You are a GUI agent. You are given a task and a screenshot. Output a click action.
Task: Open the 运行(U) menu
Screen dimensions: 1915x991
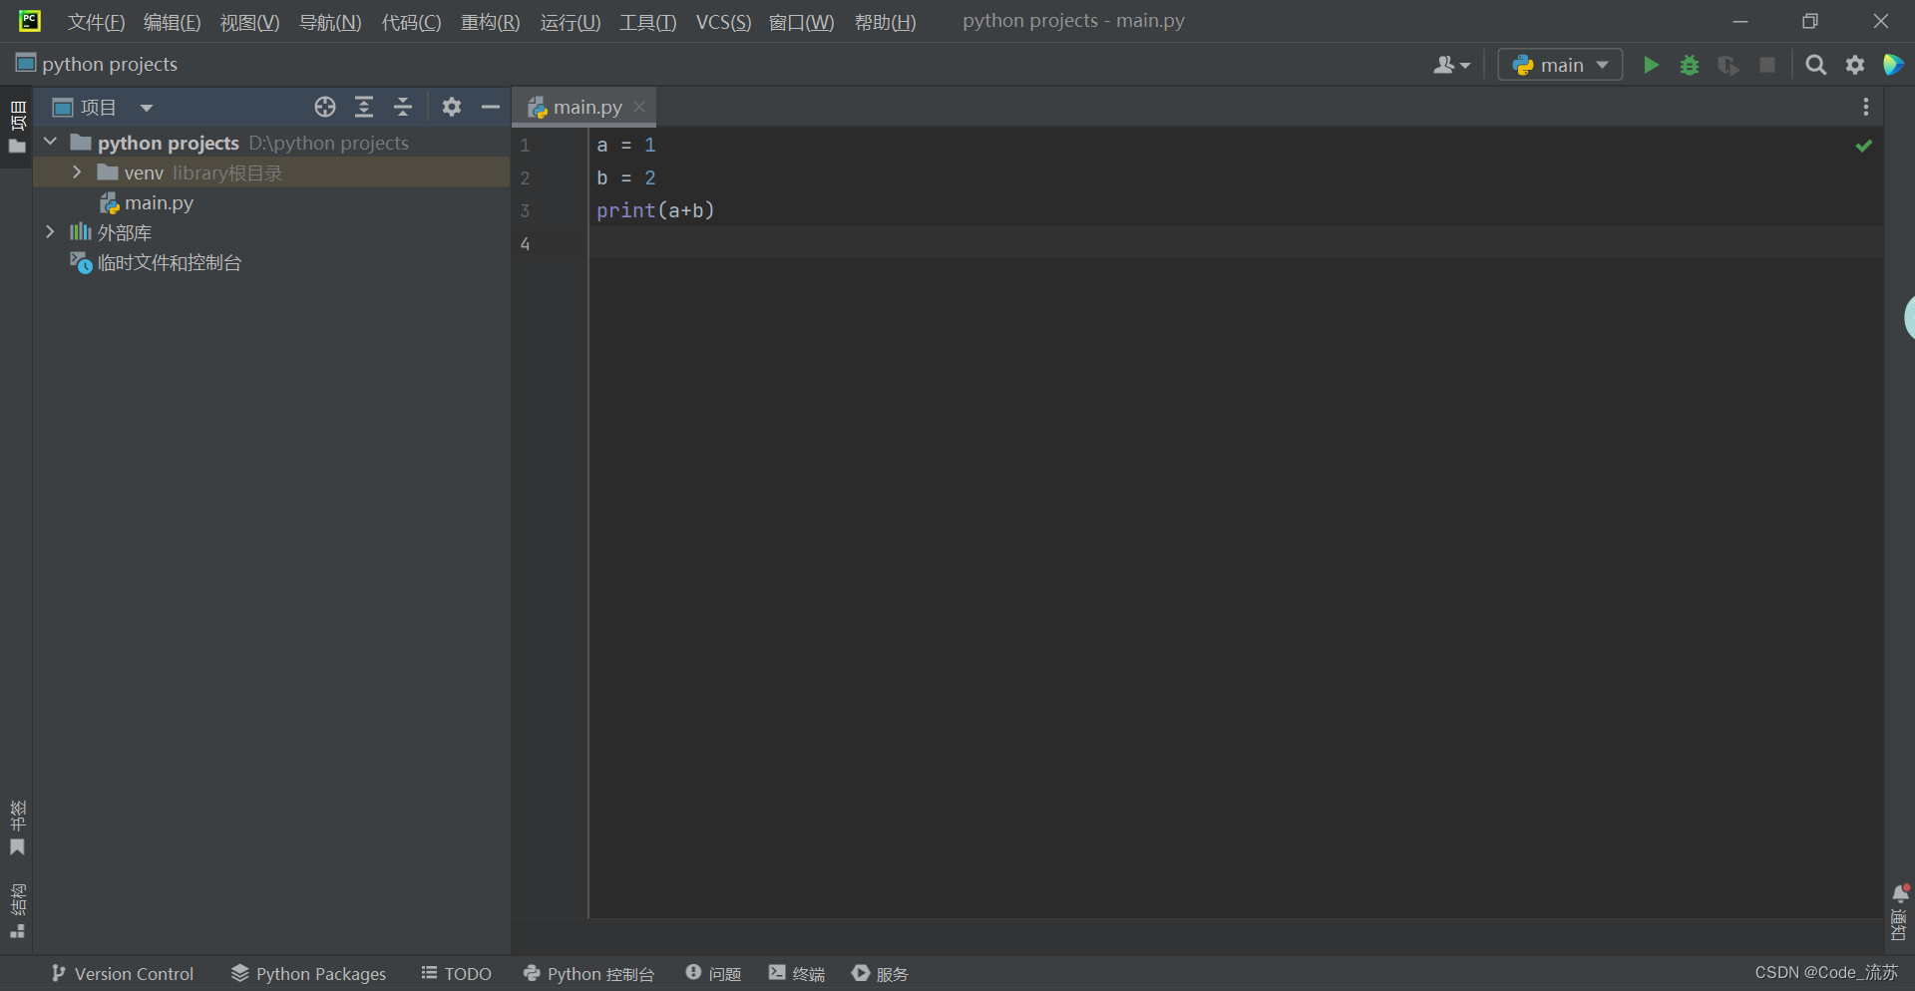tap(570, 22)
